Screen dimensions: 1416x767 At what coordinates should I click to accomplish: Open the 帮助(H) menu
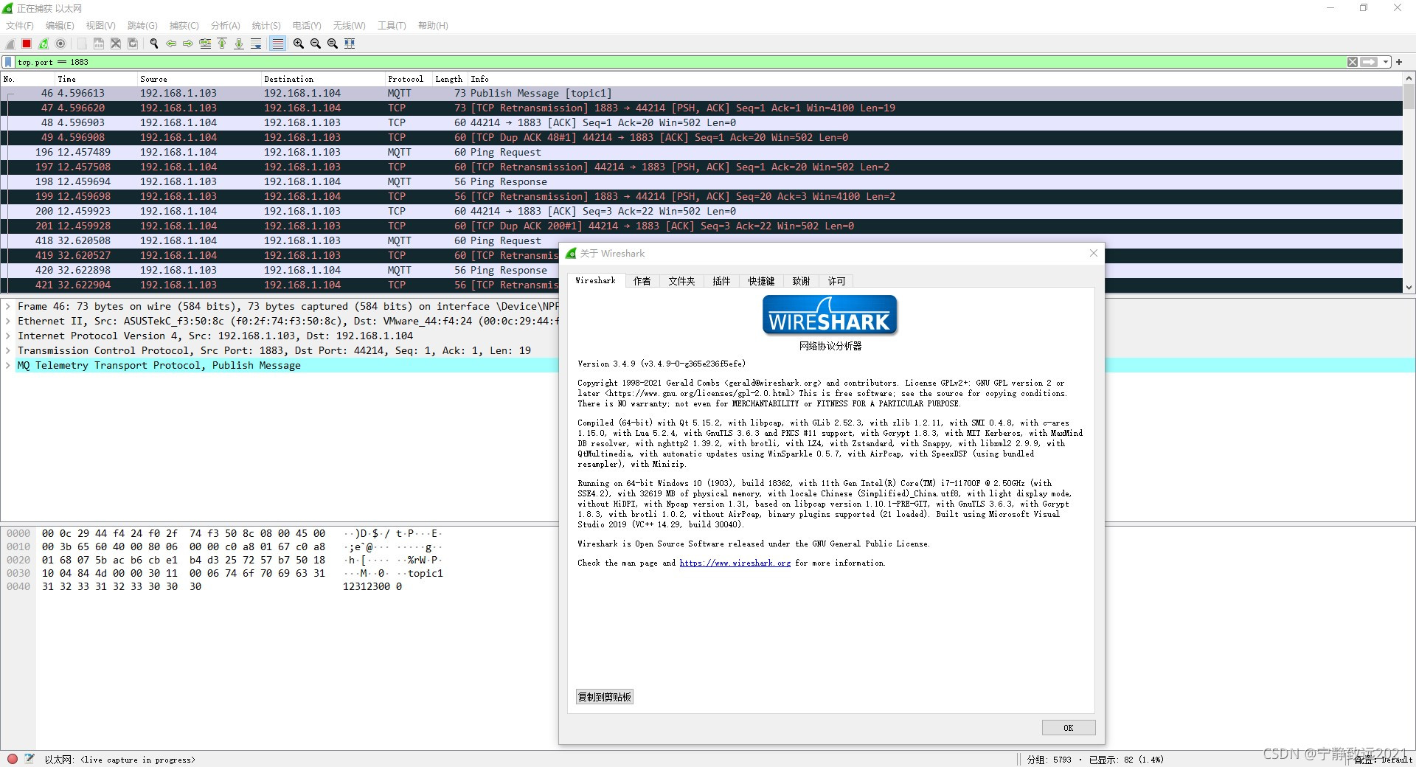tap(433, 25)
